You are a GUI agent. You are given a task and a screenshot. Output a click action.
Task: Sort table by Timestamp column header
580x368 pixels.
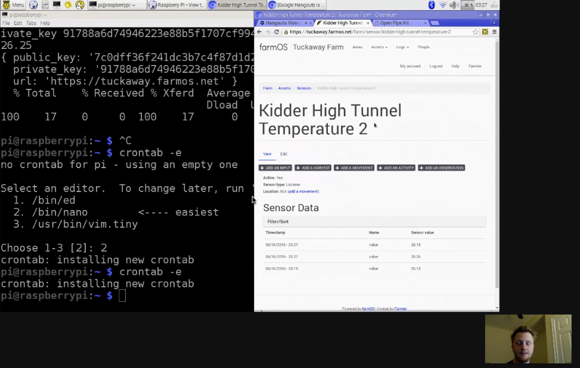pyautogui.click(x=275, y=233)
